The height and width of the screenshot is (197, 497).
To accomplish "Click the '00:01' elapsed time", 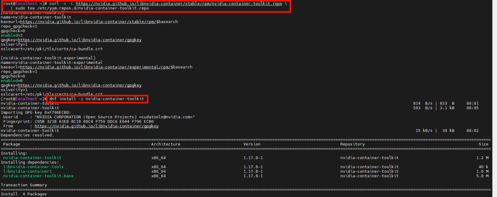I will tap(472, 103).
